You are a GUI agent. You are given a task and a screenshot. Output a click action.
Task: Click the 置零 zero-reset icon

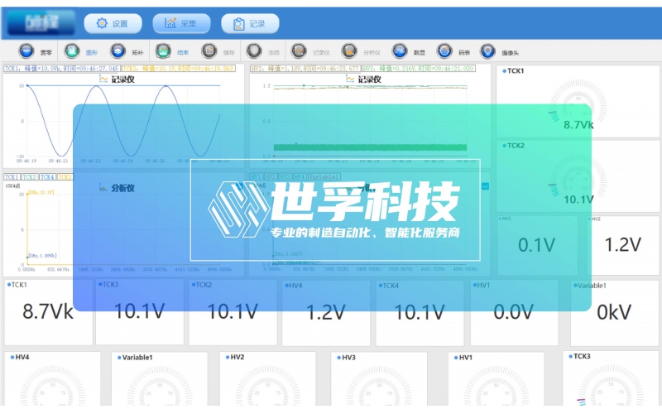[x=26, y=51]
